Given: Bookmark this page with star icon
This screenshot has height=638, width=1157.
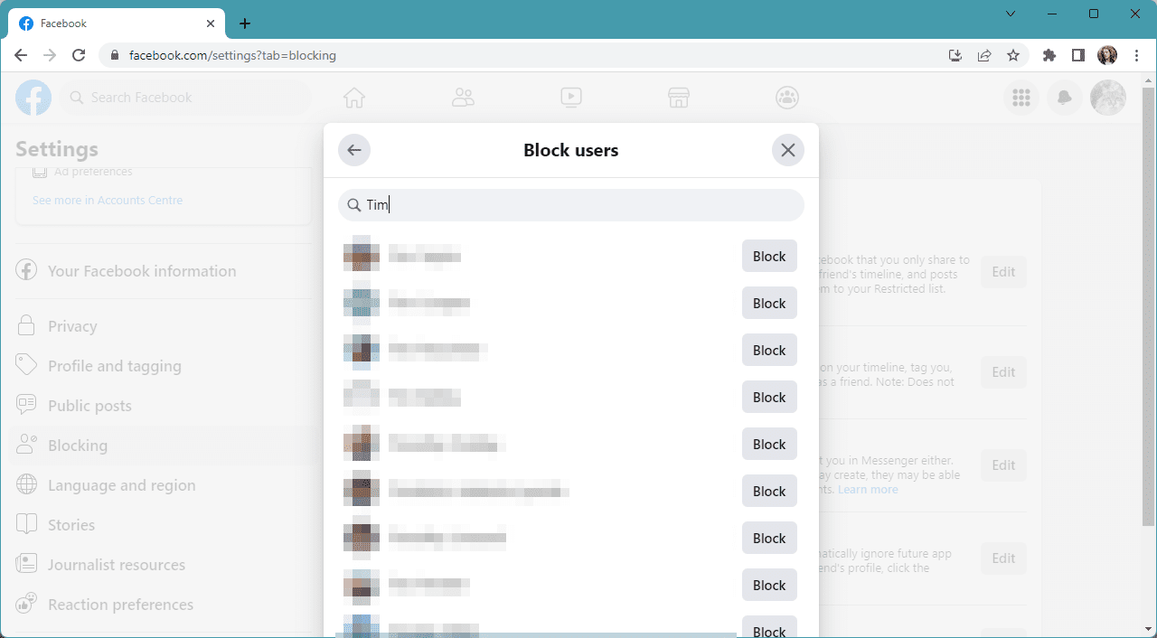Looking at the screenshot, I should point(1013,55).
